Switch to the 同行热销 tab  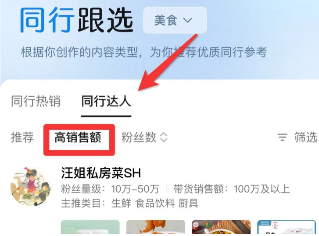36,101
